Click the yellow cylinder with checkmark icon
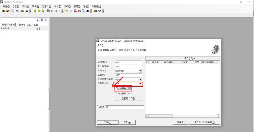The image size is (254, 132). click(x=39, y=11)
